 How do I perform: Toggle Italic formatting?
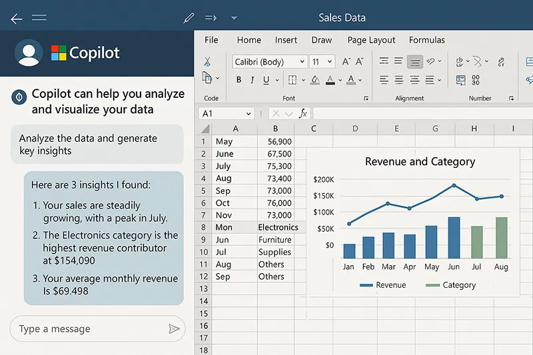click(x=252, y=80)
